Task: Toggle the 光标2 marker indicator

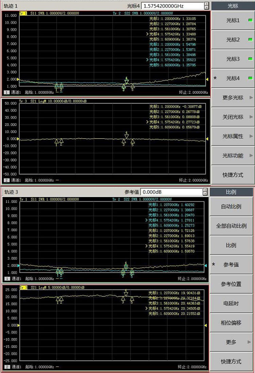Action: click(x=233, y=40)
